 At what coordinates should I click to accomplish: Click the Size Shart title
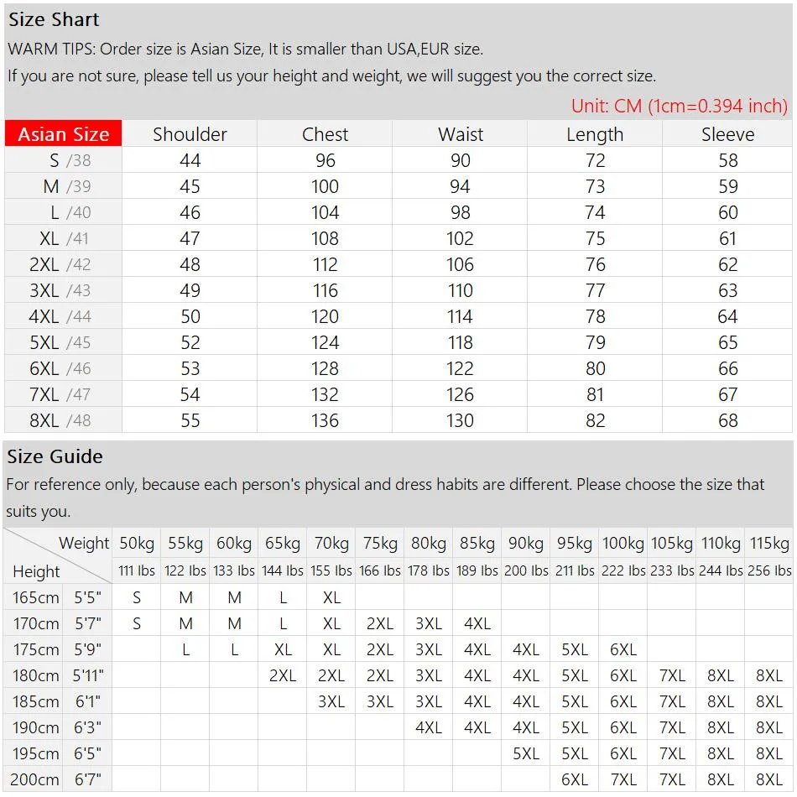pyautogui.click(x=54, y=19)
